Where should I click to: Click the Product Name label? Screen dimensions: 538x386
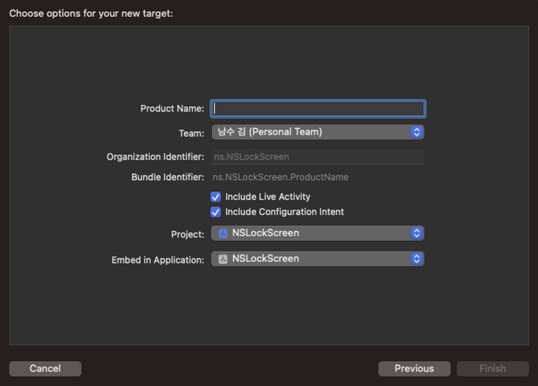172,108
